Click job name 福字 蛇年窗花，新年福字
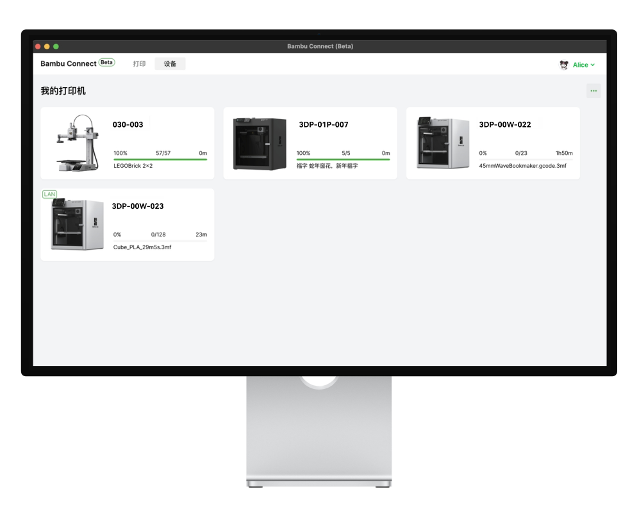 pyautogui.click(x=328, y=166)
